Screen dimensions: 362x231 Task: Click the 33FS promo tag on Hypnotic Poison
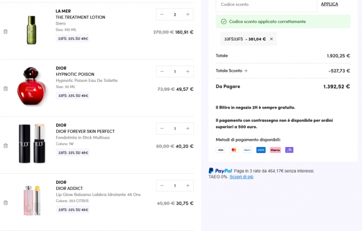click(73, 96)
